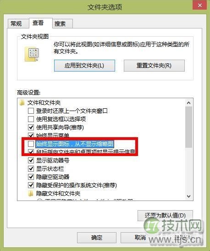Uncheck 使用共享向导(推荐)
210x251 pixels.
coord(31,128)
